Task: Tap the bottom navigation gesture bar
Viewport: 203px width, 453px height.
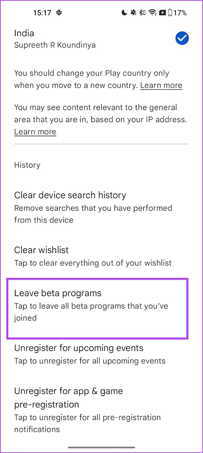Action: point(101,447)
